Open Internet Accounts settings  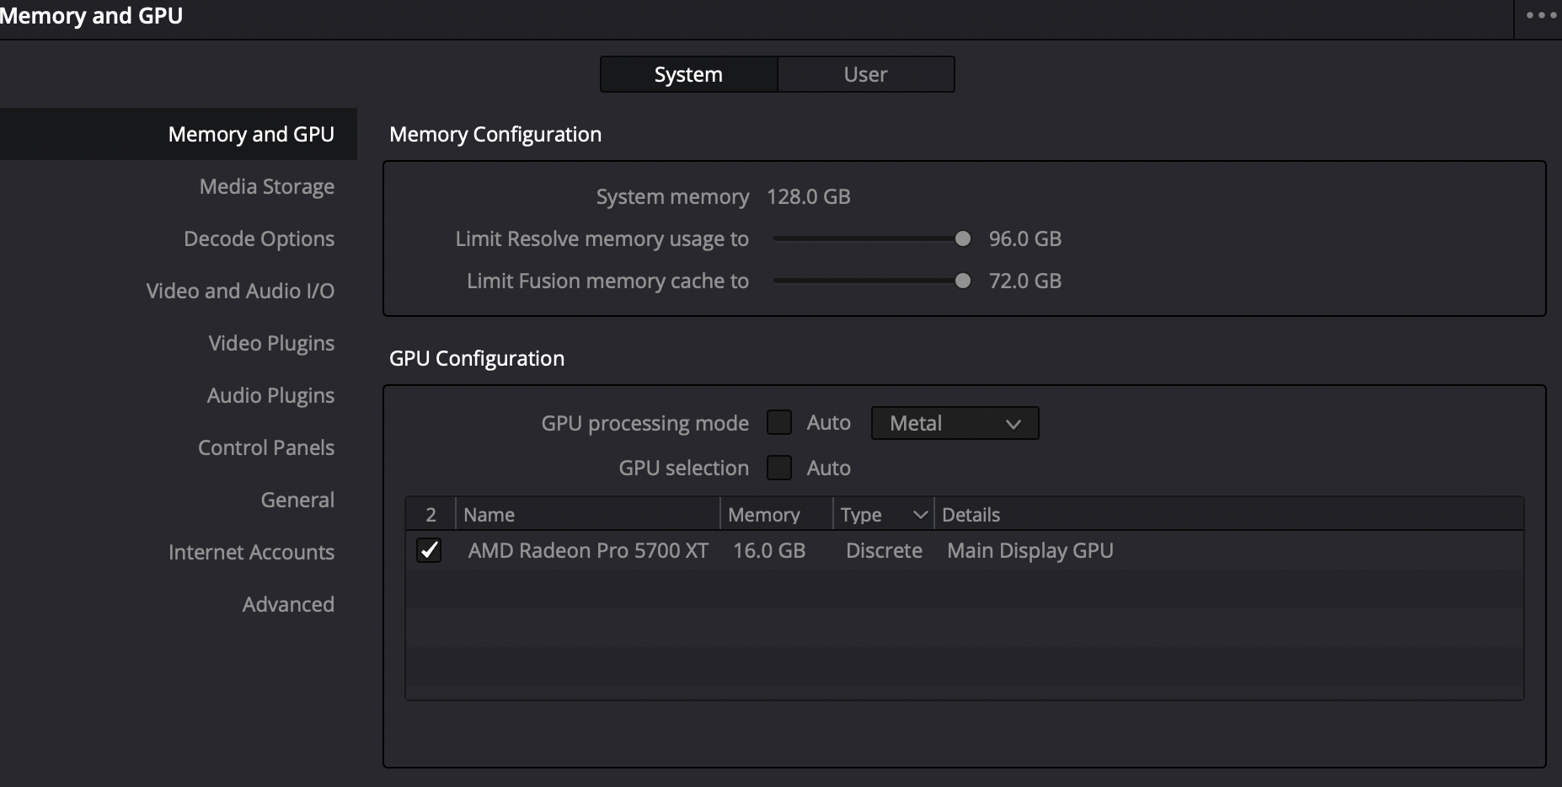(x=251, y=552)
